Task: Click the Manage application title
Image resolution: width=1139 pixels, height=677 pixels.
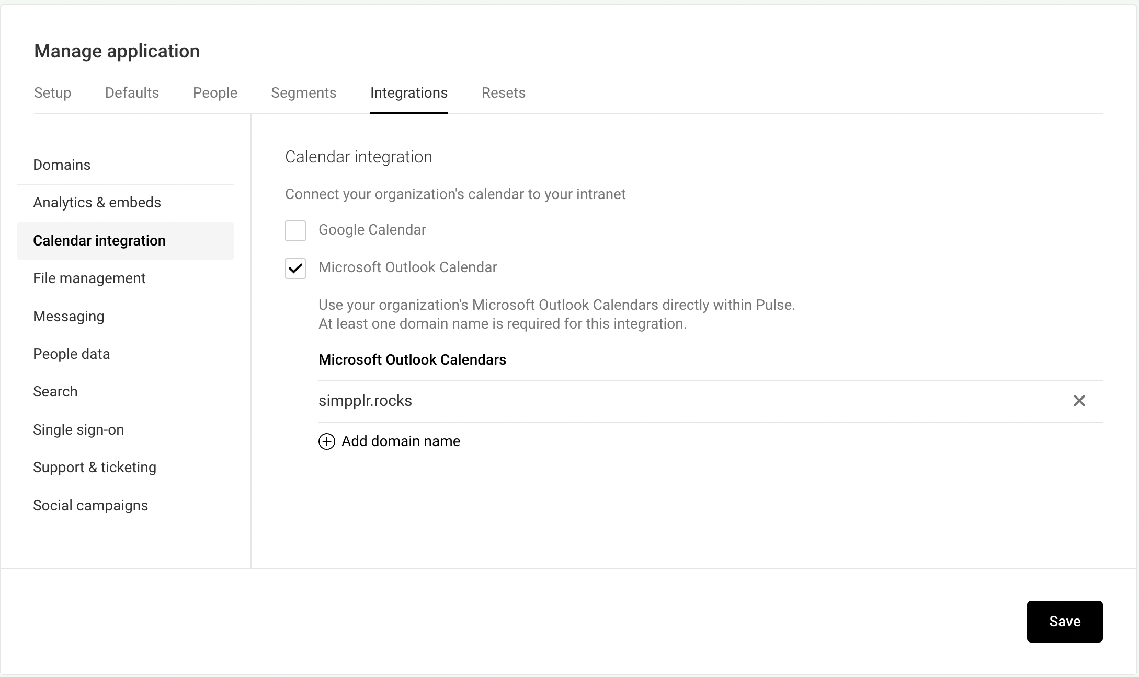Action: [117, 51]
